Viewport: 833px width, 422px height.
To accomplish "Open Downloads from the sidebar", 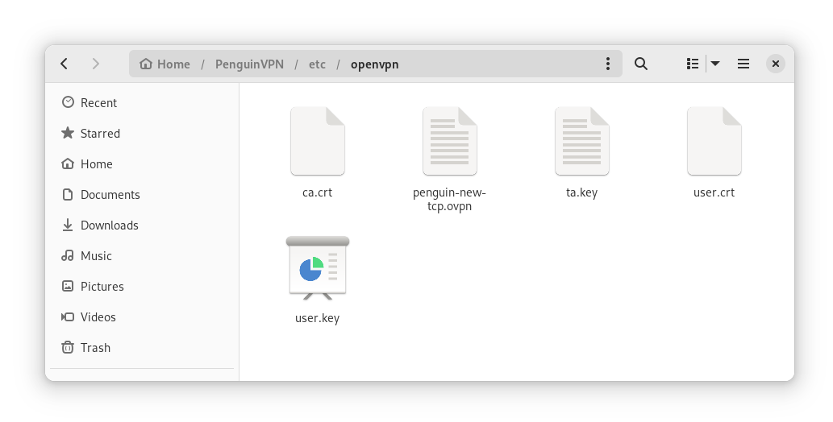I will (142, 225).
